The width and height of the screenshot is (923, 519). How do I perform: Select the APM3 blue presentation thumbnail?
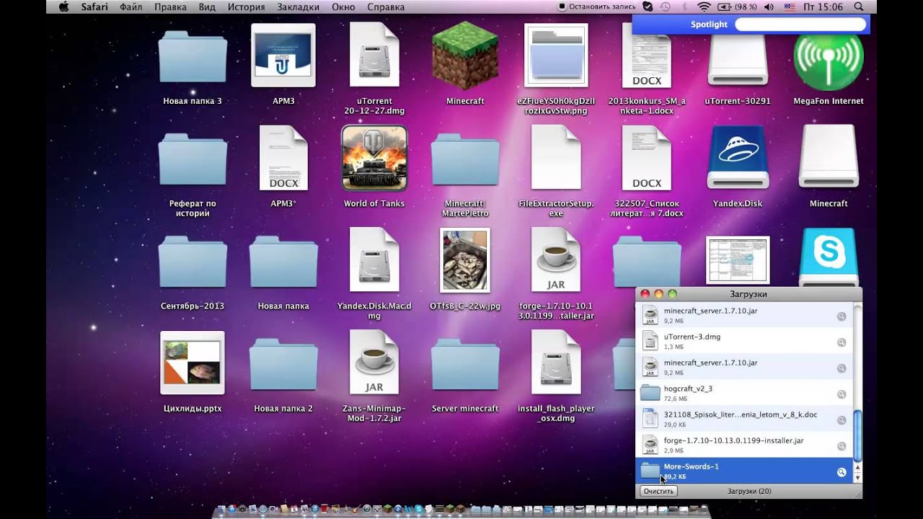pyautogui.click(x=283, y=56)
